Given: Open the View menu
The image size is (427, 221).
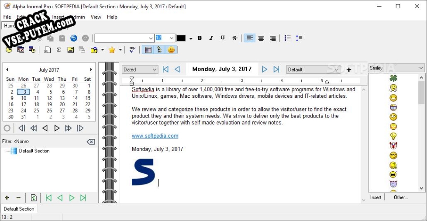Looking at the screenshot, I should 96,17.
